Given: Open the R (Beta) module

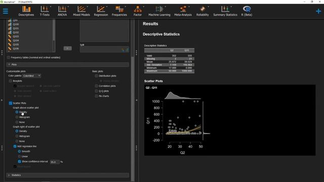Looking at the screenshot, I should pyautogui.click(x=247, y=11).
